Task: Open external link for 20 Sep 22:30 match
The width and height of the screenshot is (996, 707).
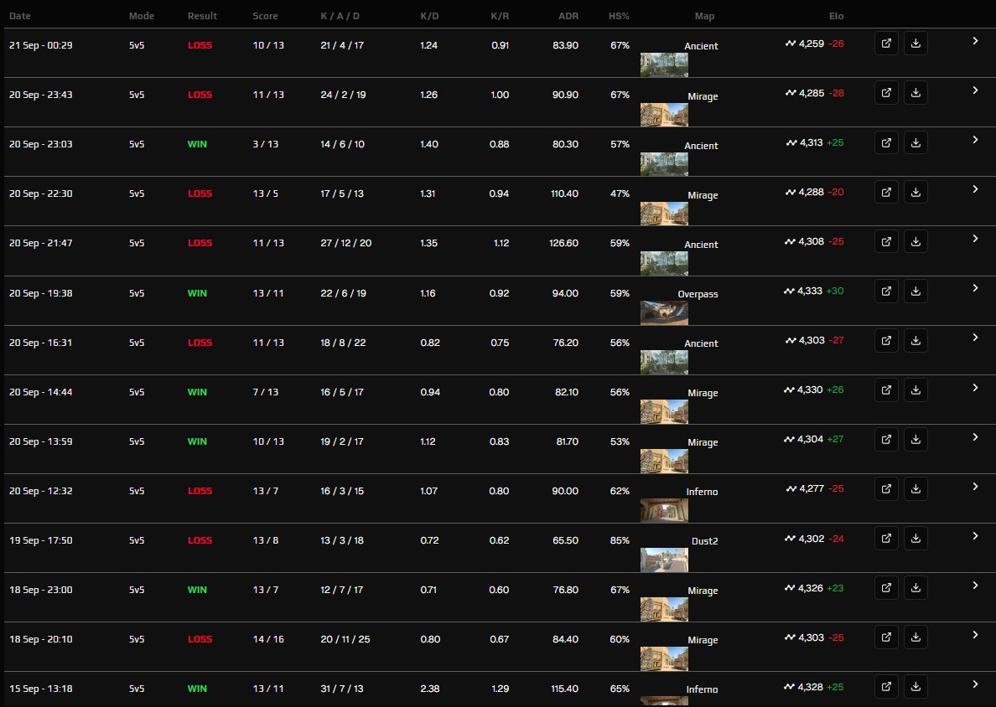Action: pos(886,193)
